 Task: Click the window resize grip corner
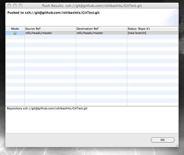177,145
